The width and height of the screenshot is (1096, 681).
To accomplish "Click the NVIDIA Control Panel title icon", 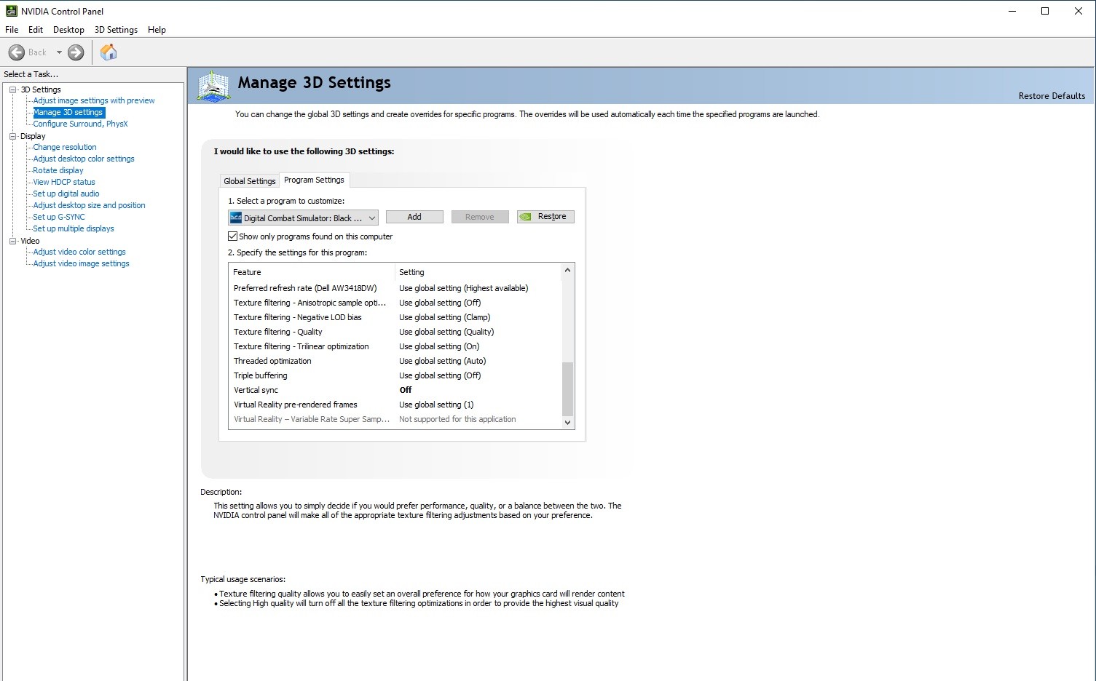I will coord(11,11).
